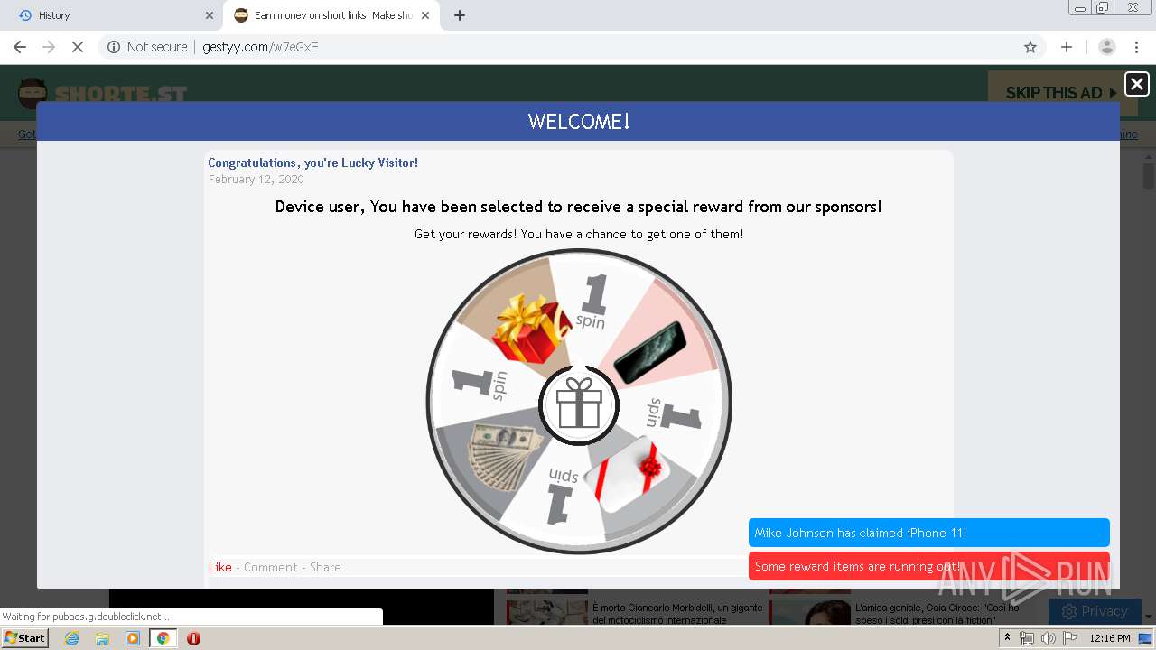
Task: Open the Windows Start menu
Action: point(25,638)
